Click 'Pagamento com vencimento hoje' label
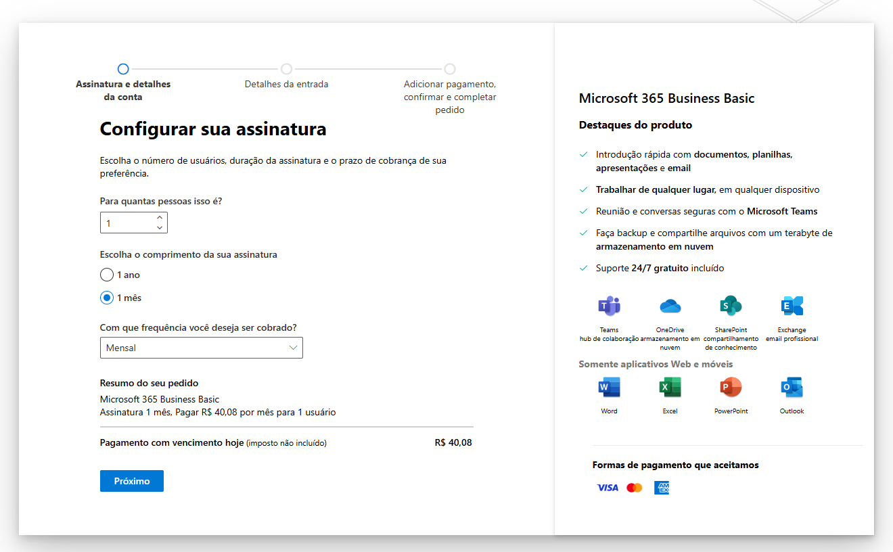The width and height of the screenshot is (893, 552). tap(172, 443)
